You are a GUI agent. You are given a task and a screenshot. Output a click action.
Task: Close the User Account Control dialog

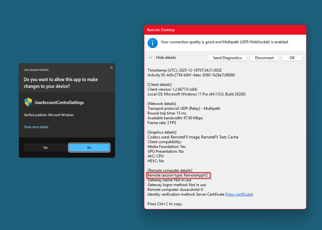tap(111, 67)
